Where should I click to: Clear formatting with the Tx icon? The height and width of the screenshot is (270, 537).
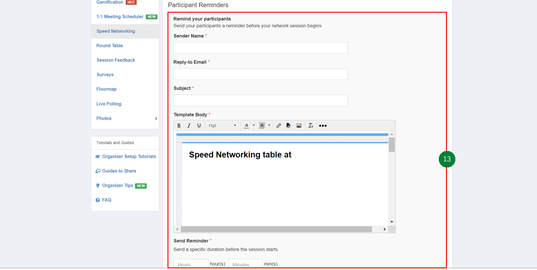pyautogui.click(x=310, y=126)
